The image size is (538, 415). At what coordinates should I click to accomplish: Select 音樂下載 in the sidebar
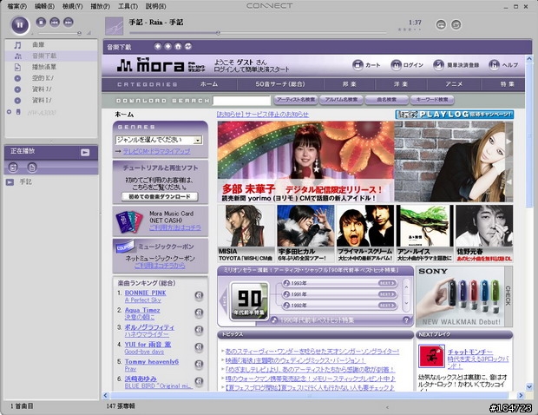pyautogui.click(x=51, y=56)
